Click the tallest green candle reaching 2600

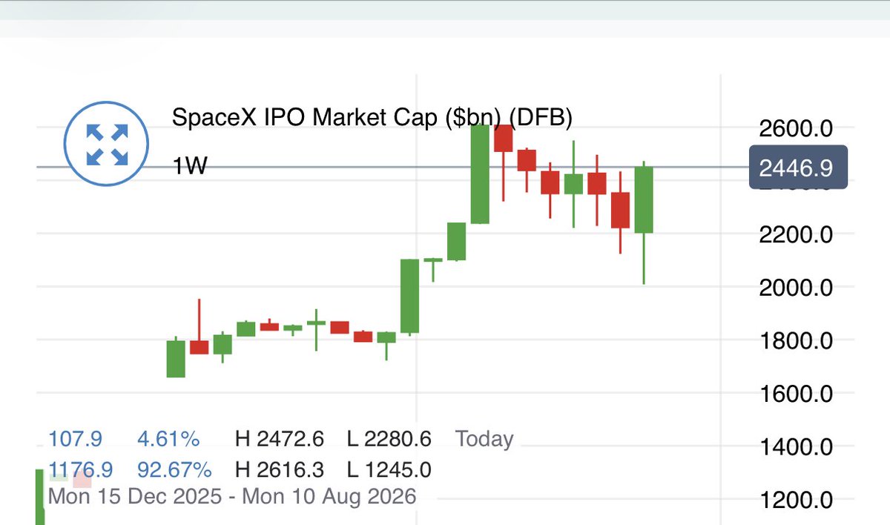click(x=480, y=174)
